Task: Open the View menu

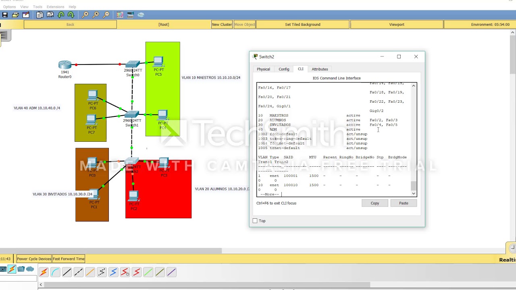Action: [24, 7]
